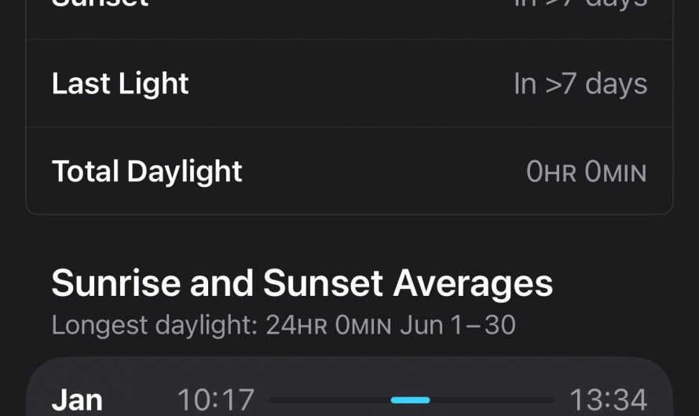Tap the divider between Last Light and Total Daylight
The width and height of the screenshot is (699, 416).
click(349, 128)
